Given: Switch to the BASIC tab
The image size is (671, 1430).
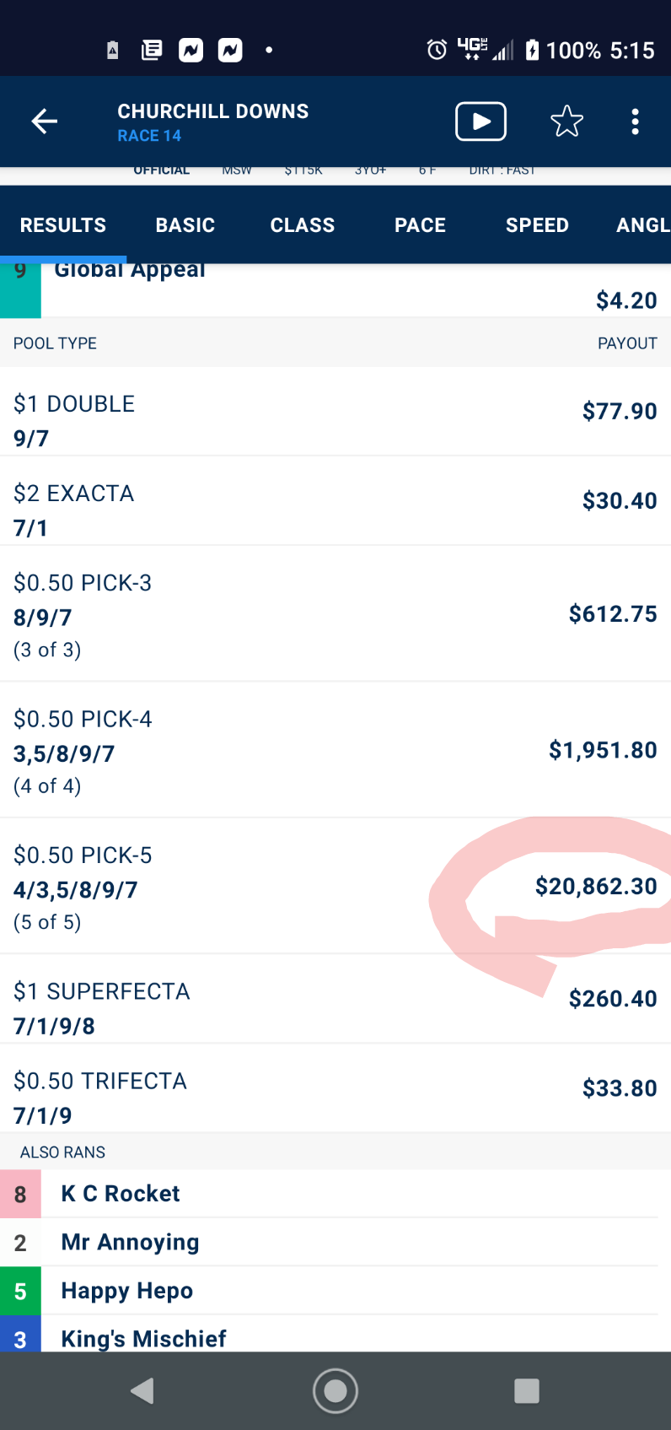Looking at the screenshot, I should pyautogui.click(x=185, y=225).
